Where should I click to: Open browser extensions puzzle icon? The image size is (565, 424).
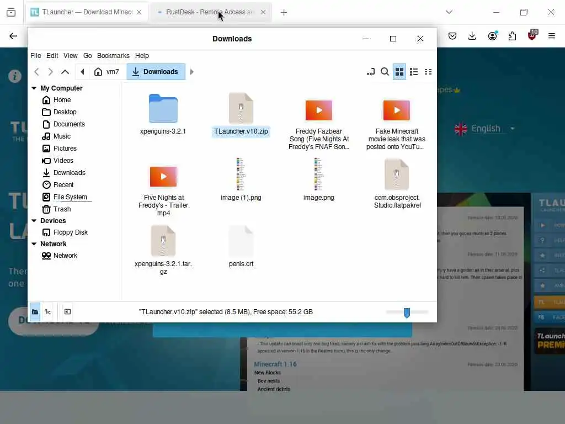[x=512, y=36]
